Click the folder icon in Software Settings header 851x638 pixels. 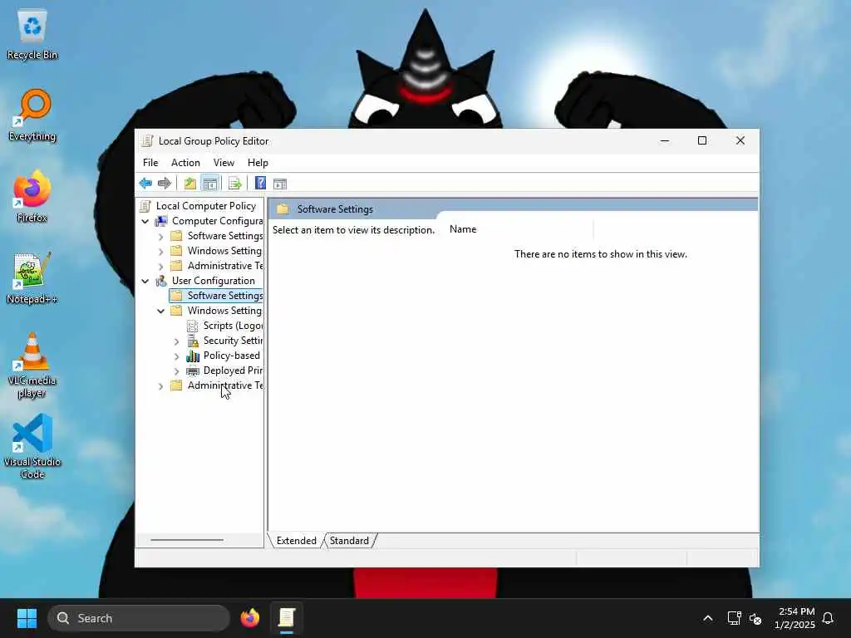pos(283,209)
